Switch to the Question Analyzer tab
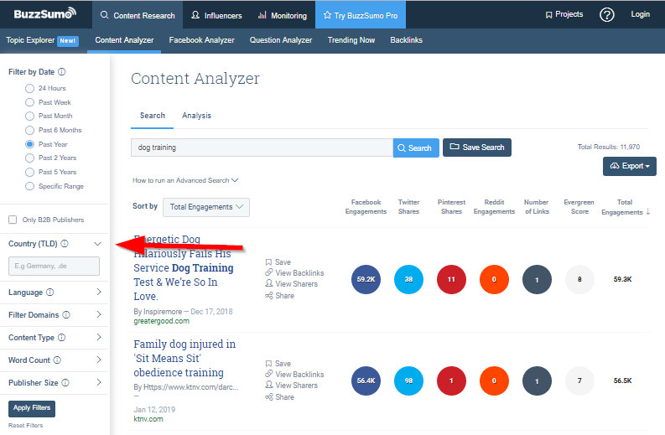This screenshot has height=435, width=665. pos(281,40)
